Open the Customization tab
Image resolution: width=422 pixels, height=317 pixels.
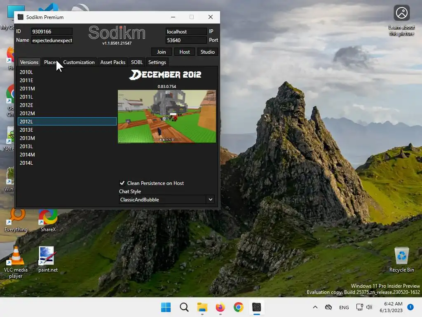coord(79,62)
